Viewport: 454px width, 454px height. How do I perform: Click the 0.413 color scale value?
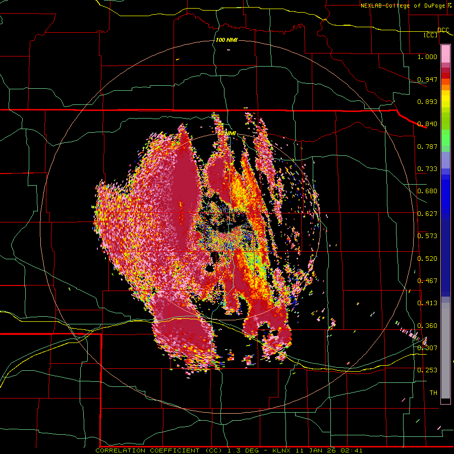[427, 303]
